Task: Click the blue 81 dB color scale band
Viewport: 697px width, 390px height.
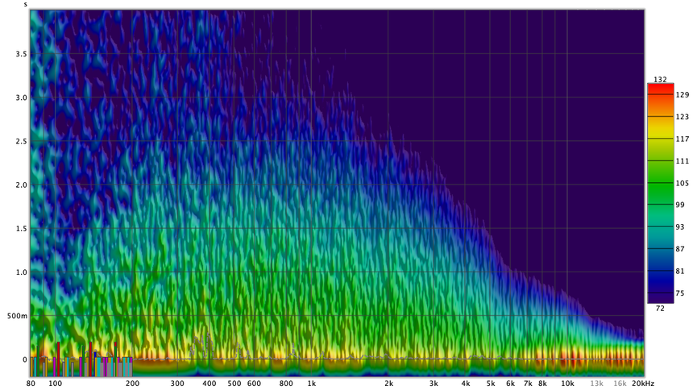Action: pyautogui.click(x=660, y=271)
